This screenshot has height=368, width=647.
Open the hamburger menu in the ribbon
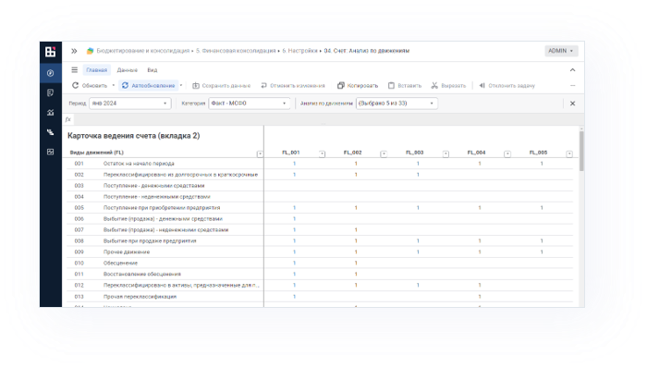click(74, 70)
